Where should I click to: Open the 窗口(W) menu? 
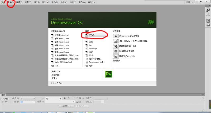[x=82, y=2]
